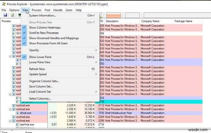Click the 2,936 K private bytes value
The image size is (211, 133).
(x=71, y=109)
